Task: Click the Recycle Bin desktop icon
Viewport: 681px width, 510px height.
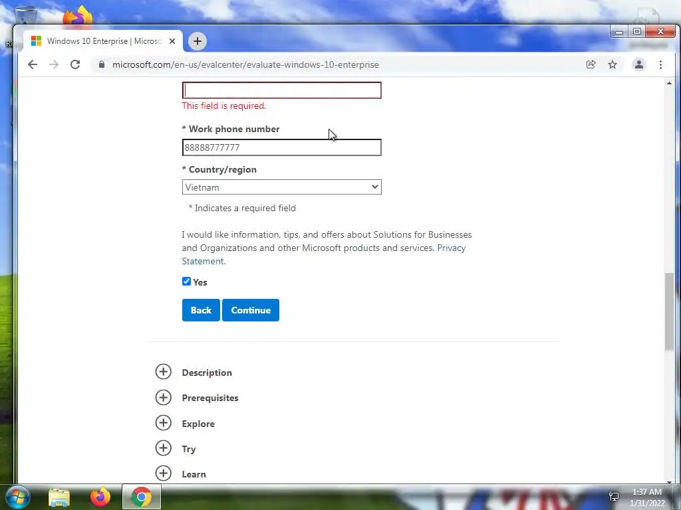Action: tap(25, 15)
